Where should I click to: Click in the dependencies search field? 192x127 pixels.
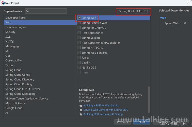[x=46, y=11]
